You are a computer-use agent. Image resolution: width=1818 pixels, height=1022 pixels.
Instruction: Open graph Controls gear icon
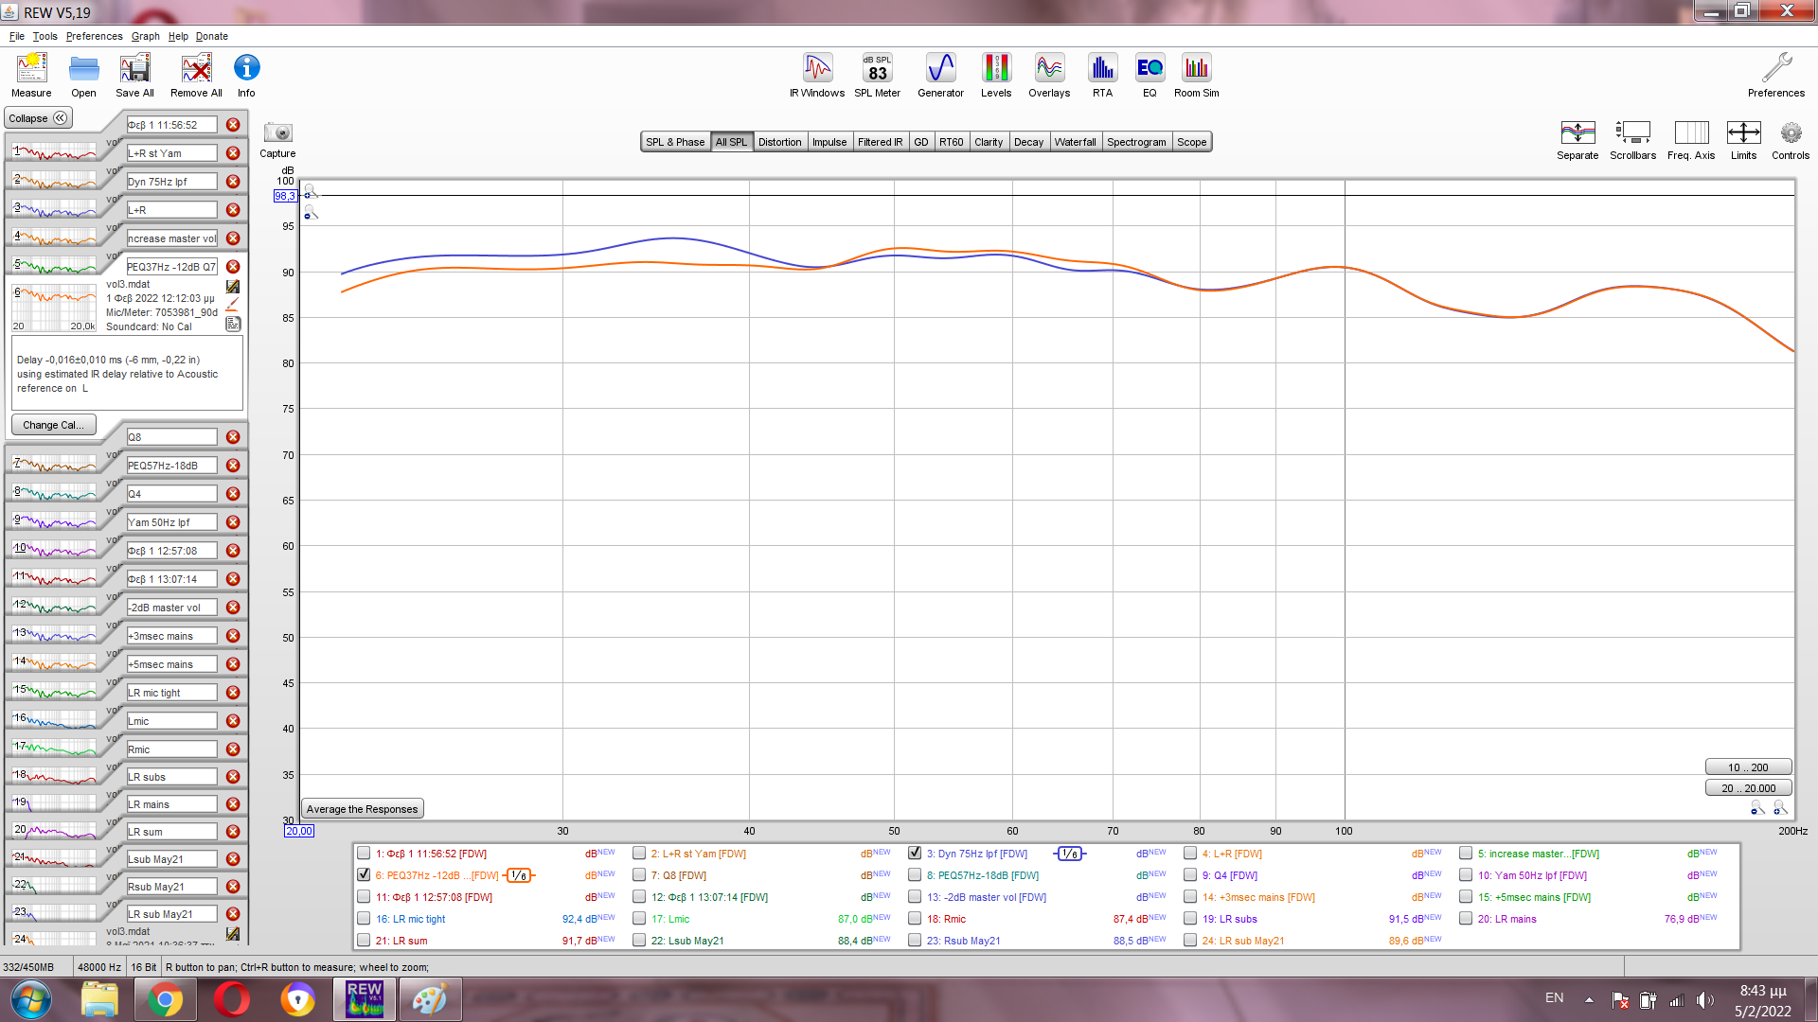1791,139
